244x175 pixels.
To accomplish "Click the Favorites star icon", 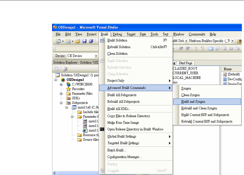I will tap(68, 89).
